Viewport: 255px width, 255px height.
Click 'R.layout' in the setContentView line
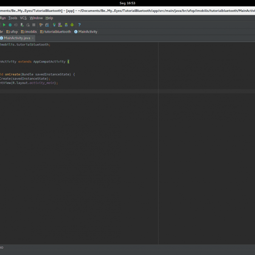[21, 83]
